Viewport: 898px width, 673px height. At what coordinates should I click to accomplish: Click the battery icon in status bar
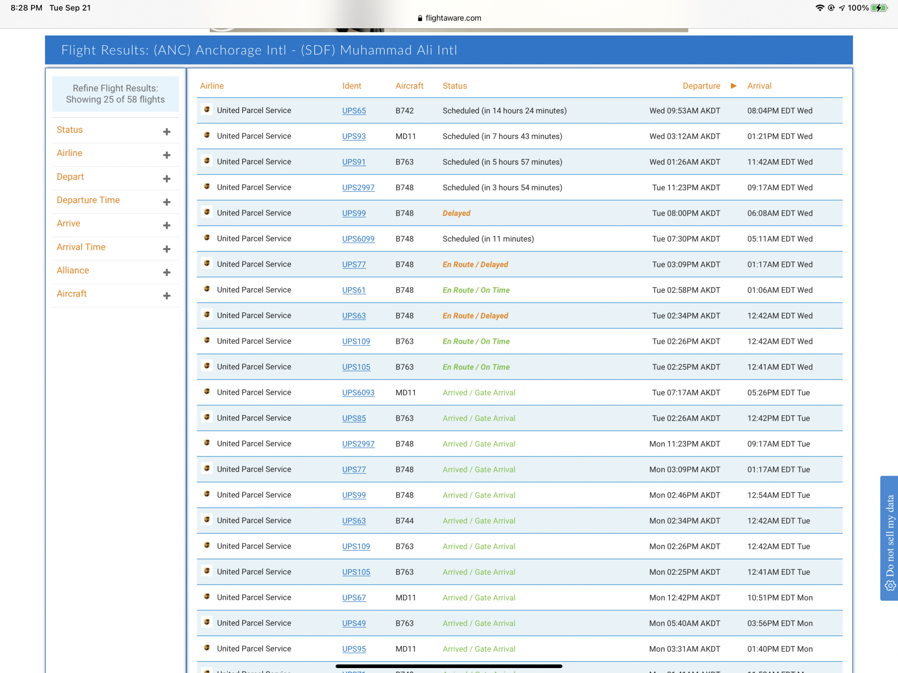[879, 8]
